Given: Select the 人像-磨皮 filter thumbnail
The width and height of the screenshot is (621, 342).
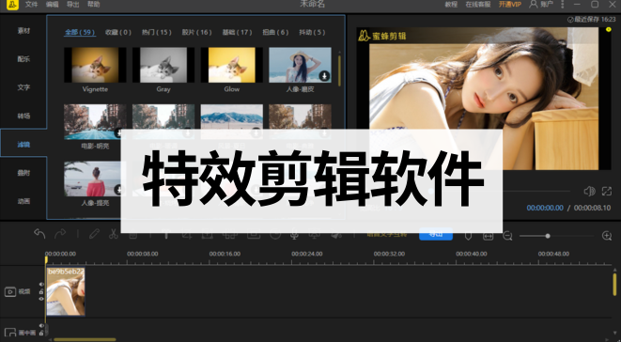Looking at the screenshot, I should (300, 65).
